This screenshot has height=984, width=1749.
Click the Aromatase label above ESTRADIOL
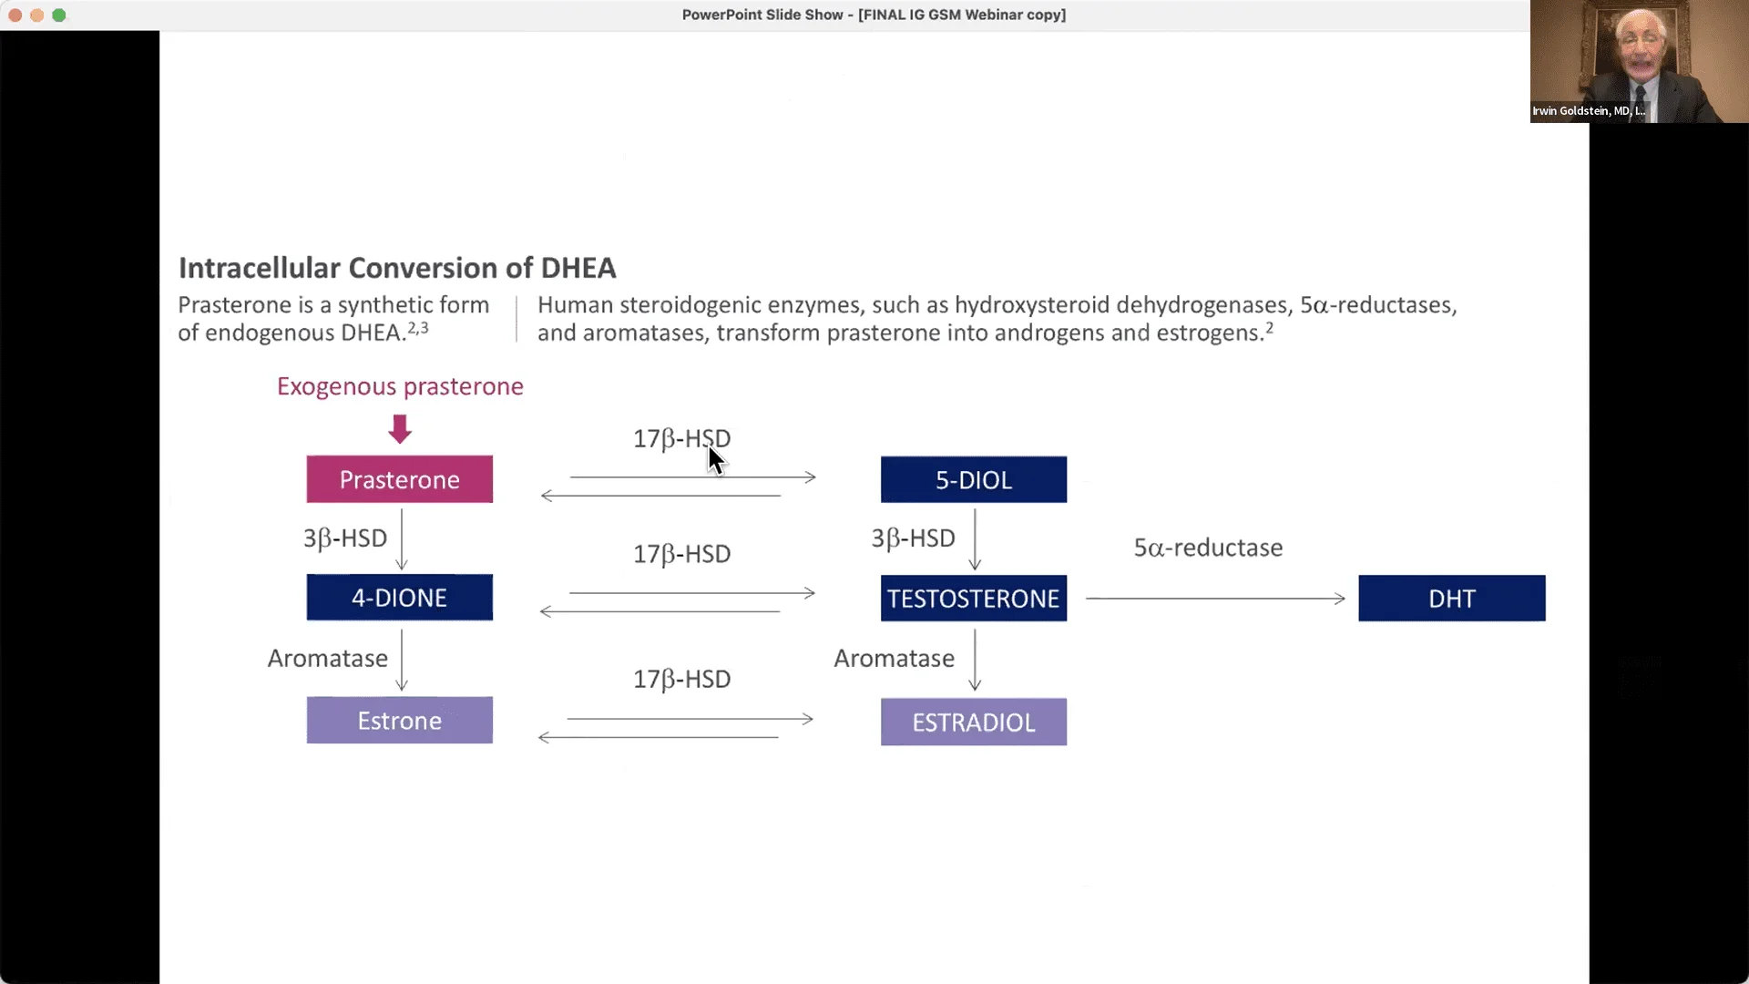[x=895, y=659]
